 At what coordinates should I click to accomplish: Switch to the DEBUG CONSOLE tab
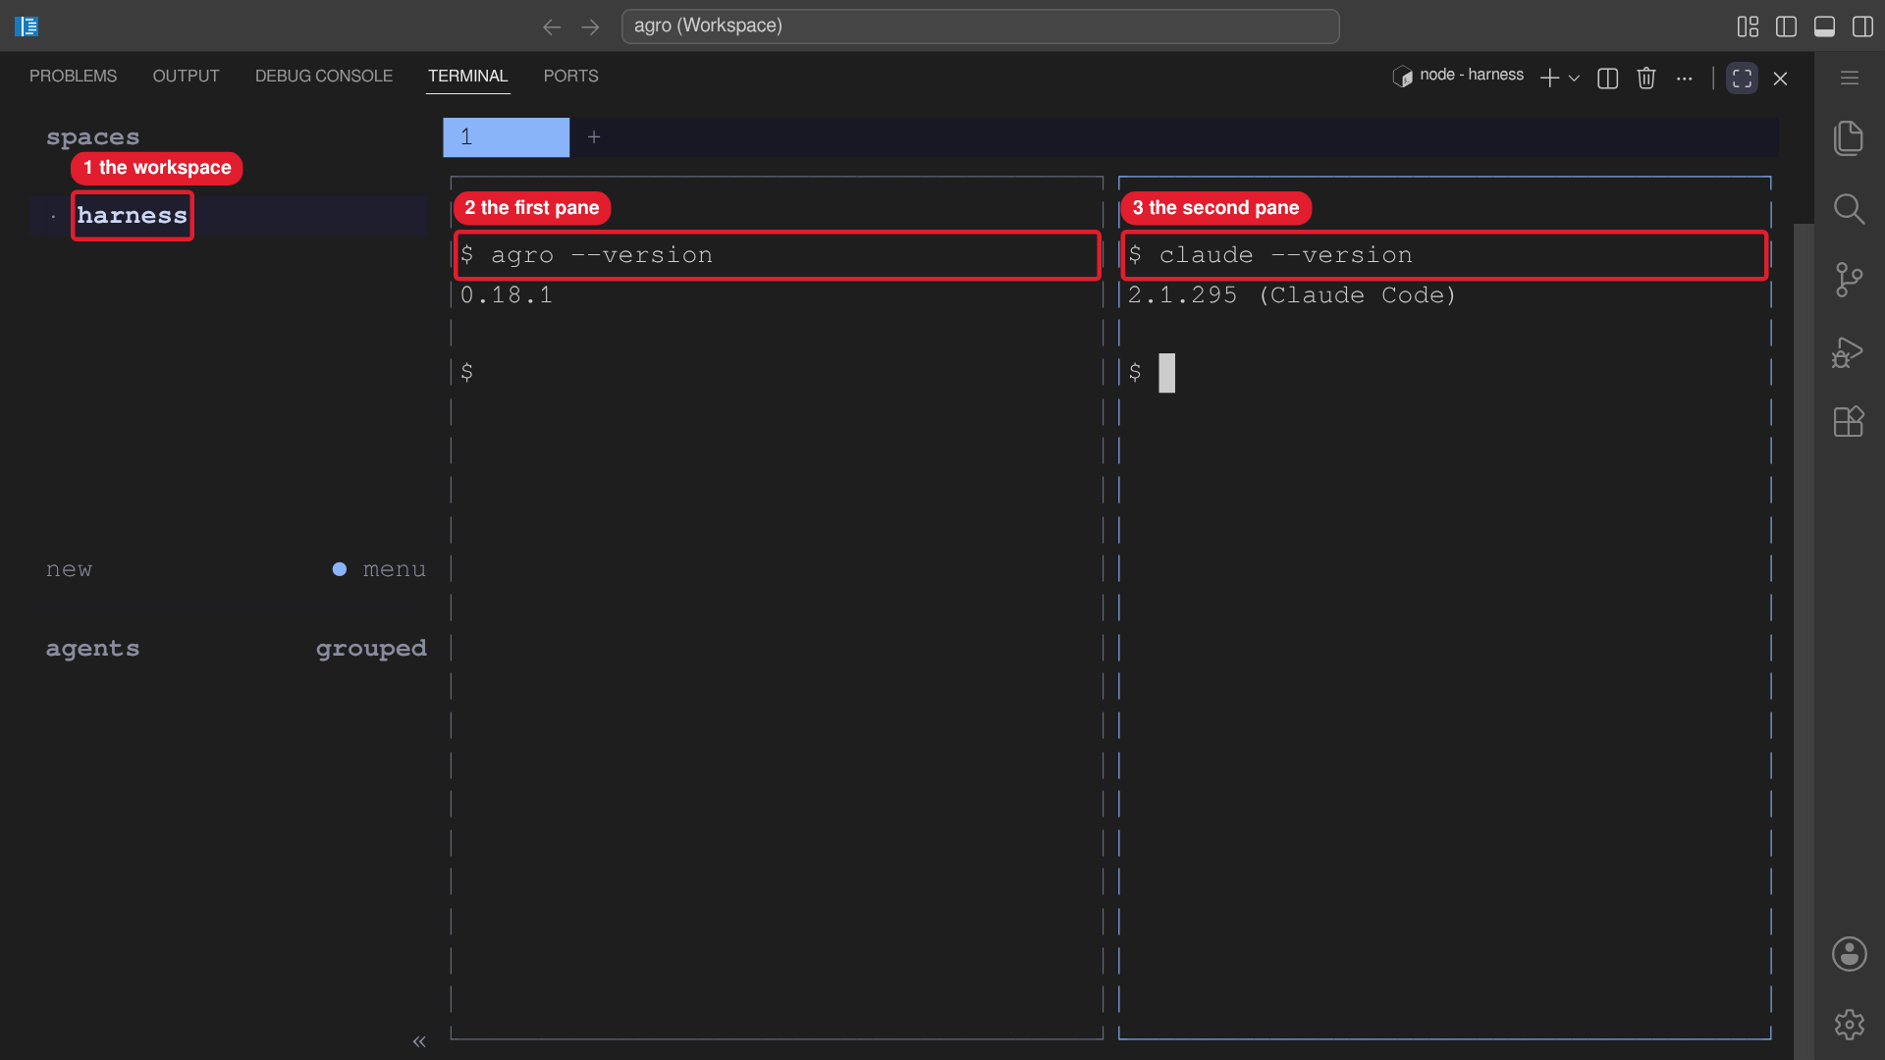pos(324,76)
